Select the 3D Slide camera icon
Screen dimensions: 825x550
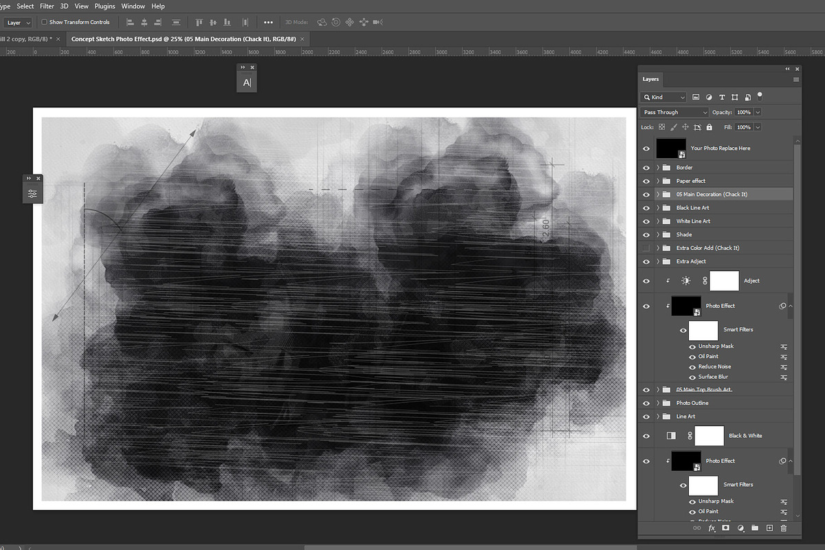click(364, 22)
